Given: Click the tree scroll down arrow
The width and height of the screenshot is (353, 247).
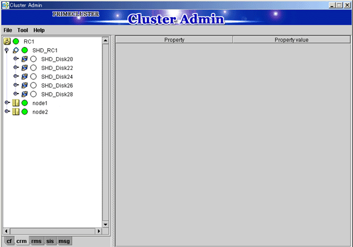Looking at the screenshot, I should tap(105, 224).
